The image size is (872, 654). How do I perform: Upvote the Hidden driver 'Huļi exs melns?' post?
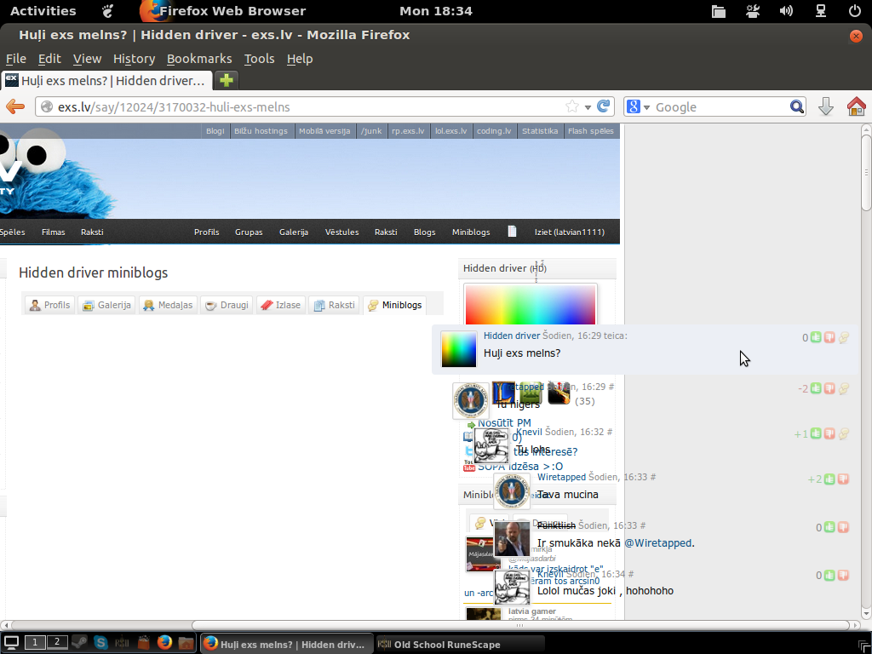point(816,338)
